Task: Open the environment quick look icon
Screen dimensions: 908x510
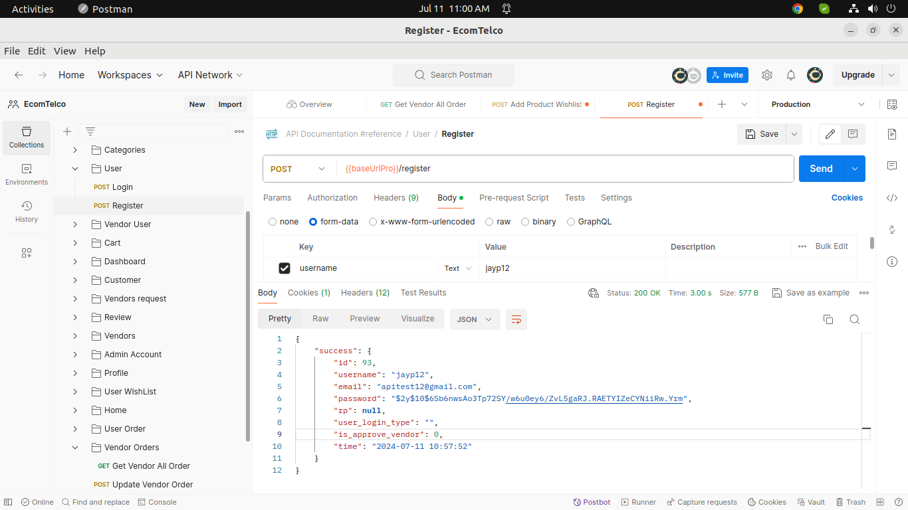Action: [892, 104]
